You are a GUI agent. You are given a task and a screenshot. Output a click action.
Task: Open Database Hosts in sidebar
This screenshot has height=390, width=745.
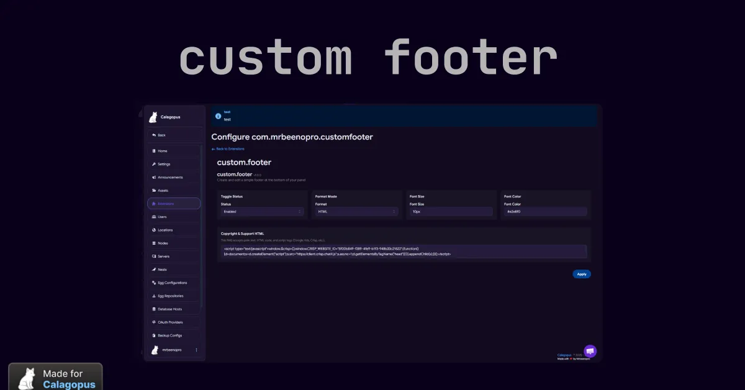tap(174, 309)
